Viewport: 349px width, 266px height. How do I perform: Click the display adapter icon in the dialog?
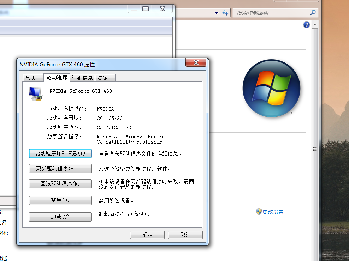click(35, 94)
